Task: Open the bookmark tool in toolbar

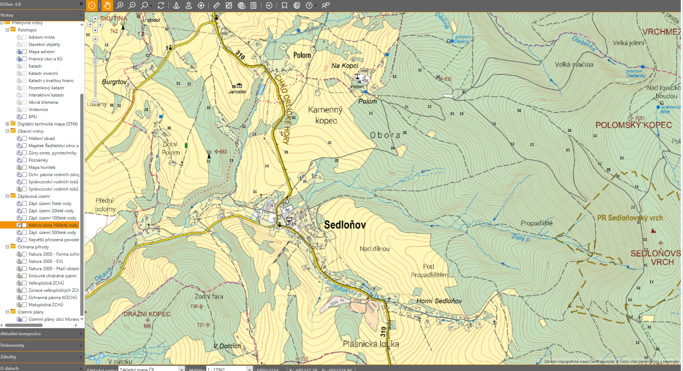Action: coord(285,5)
